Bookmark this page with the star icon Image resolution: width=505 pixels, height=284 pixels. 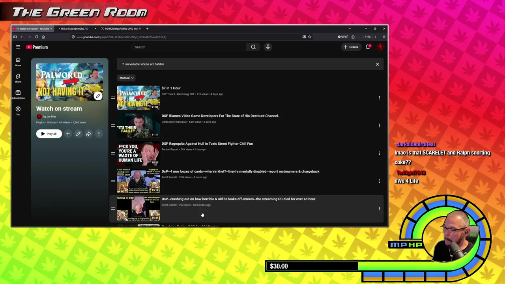(310, 37)
